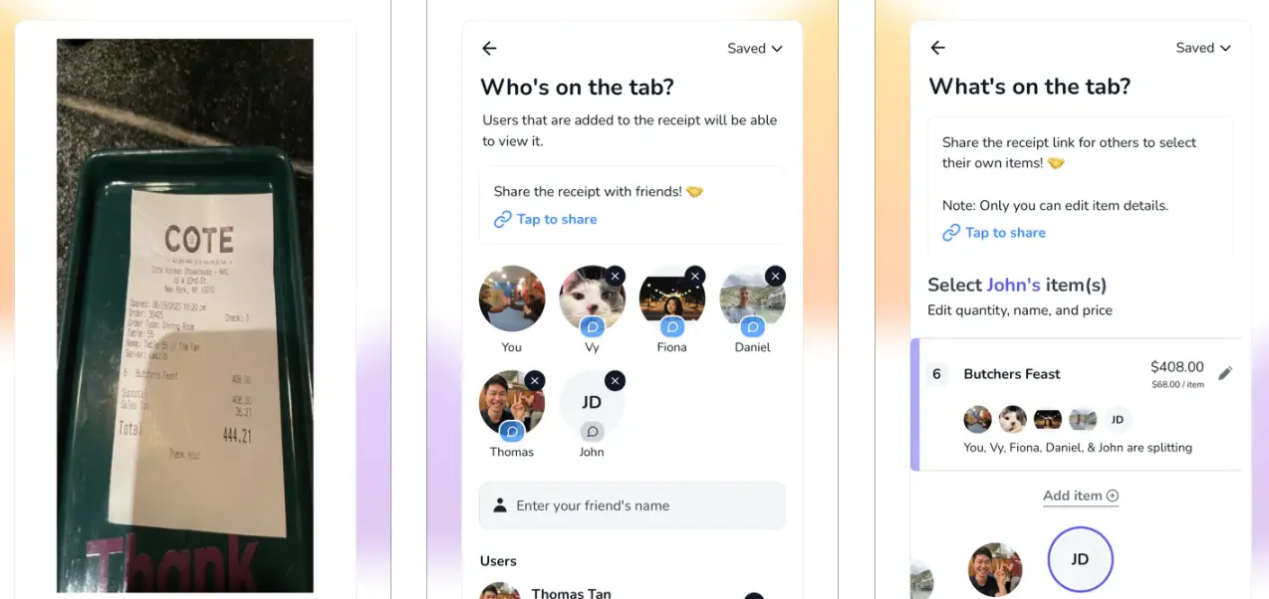Focus the Enter your friend's name field
1269x599 pixels.
pyautogui.click(x=633, y=505)
